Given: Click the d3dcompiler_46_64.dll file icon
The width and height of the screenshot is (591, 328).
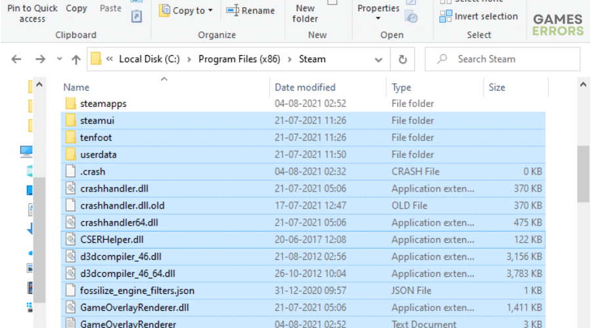Looking at the screenshot, I should [70, 274].
